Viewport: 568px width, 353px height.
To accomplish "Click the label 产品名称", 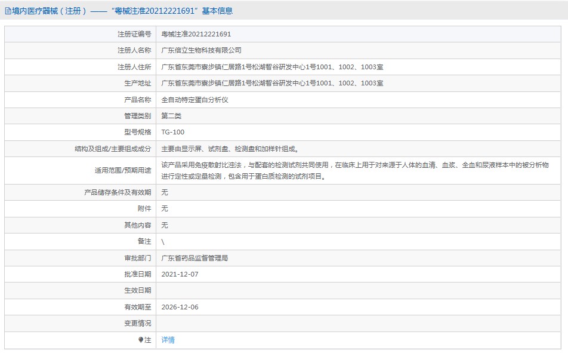I will (138, 100).
